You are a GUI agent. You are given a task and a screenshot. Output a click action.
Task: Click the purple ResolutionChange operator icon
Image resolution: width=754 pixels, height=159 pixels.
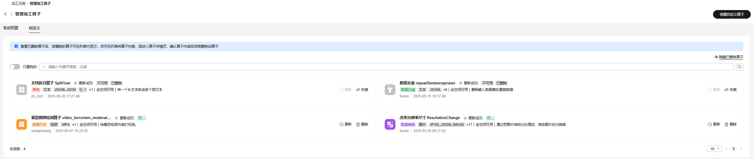click(x=390, y=124)
